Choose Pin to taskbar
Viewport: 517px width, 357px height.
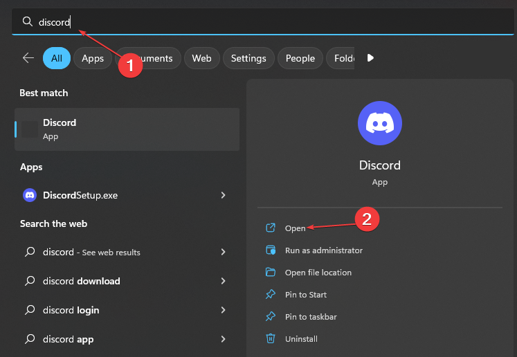tap(311, 317)
